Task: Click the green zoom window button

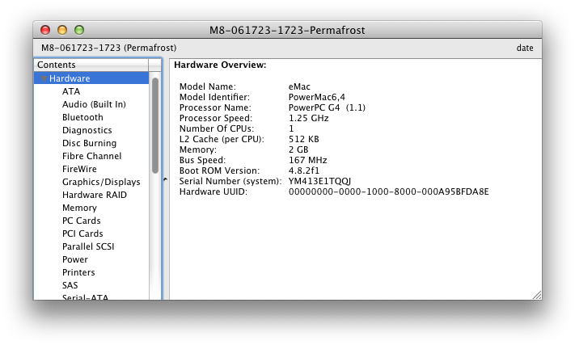Action: (78, 30)
